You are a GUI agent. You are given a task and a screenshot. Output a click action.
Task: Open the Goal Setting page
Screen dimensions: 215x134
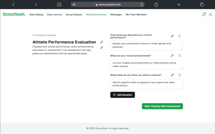tap(36, 14)
